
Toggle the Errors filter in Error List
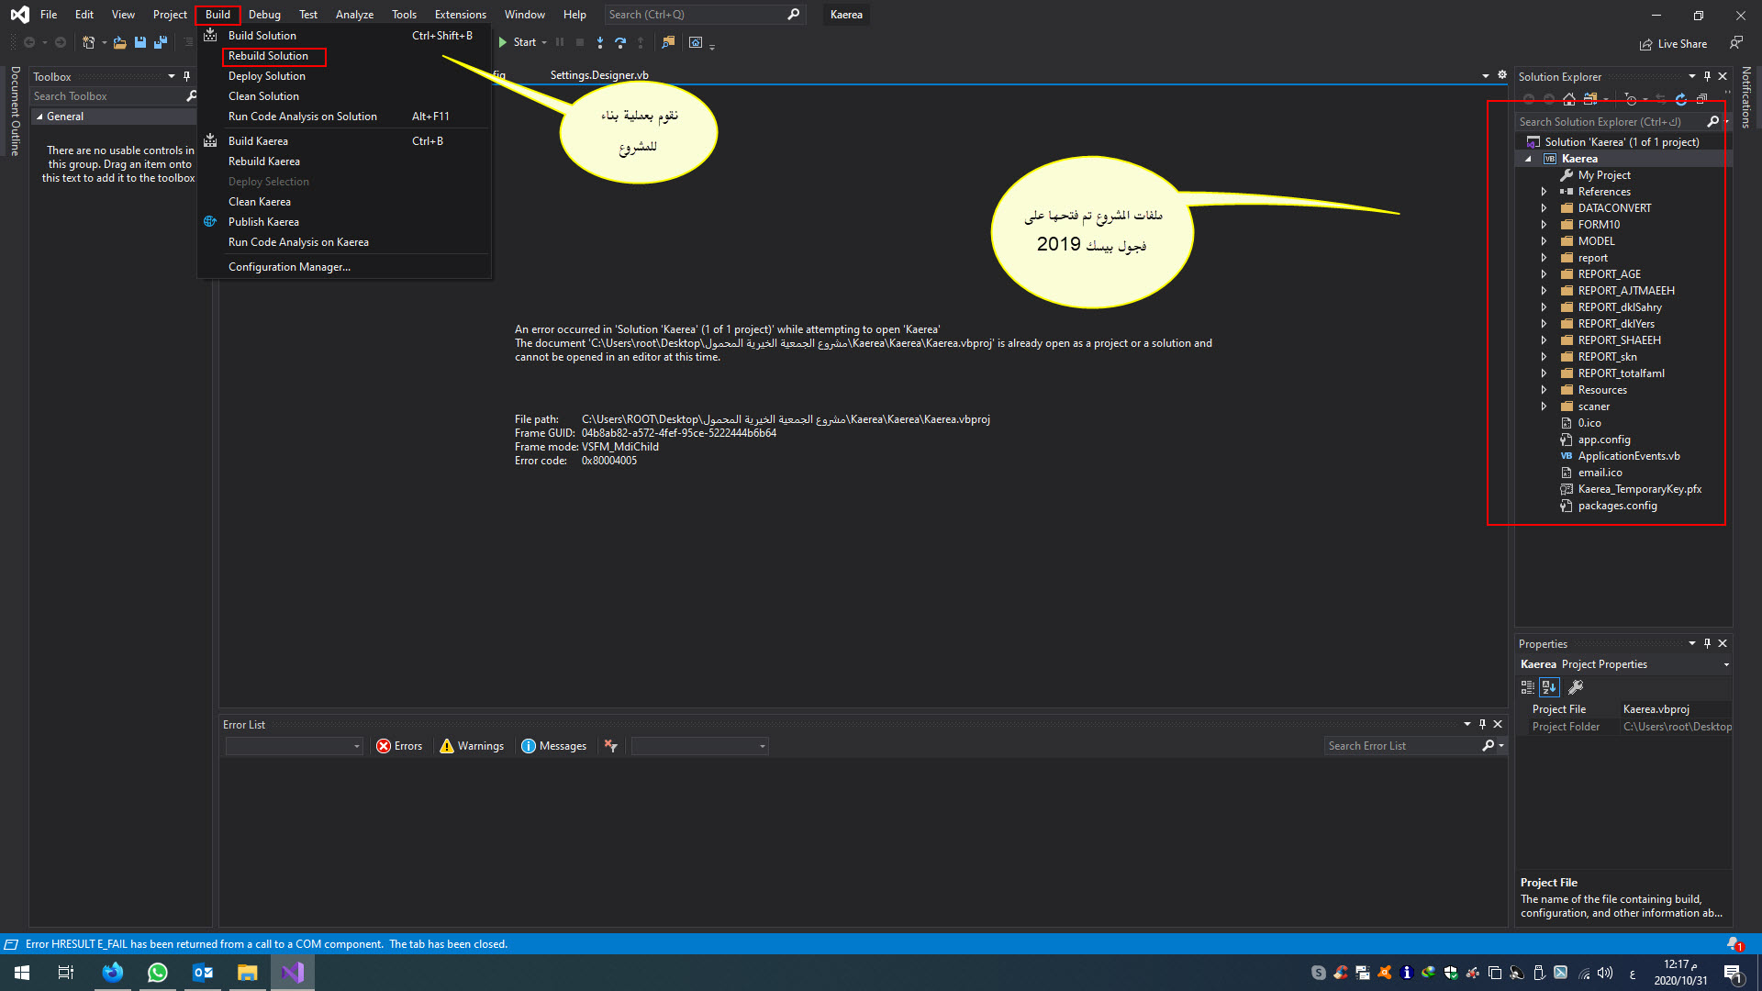tap(399, 746)
